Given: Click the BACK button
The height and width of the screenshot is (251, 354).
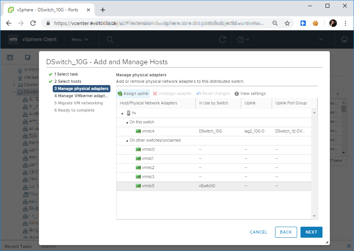Looking at the screenshot, I should (x=286, y=232).
